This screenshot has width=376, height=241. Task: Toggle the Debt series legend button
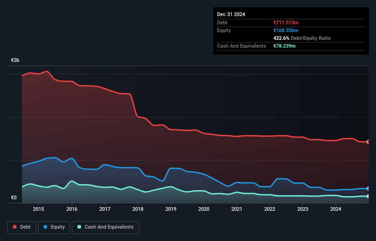[22, 227]
